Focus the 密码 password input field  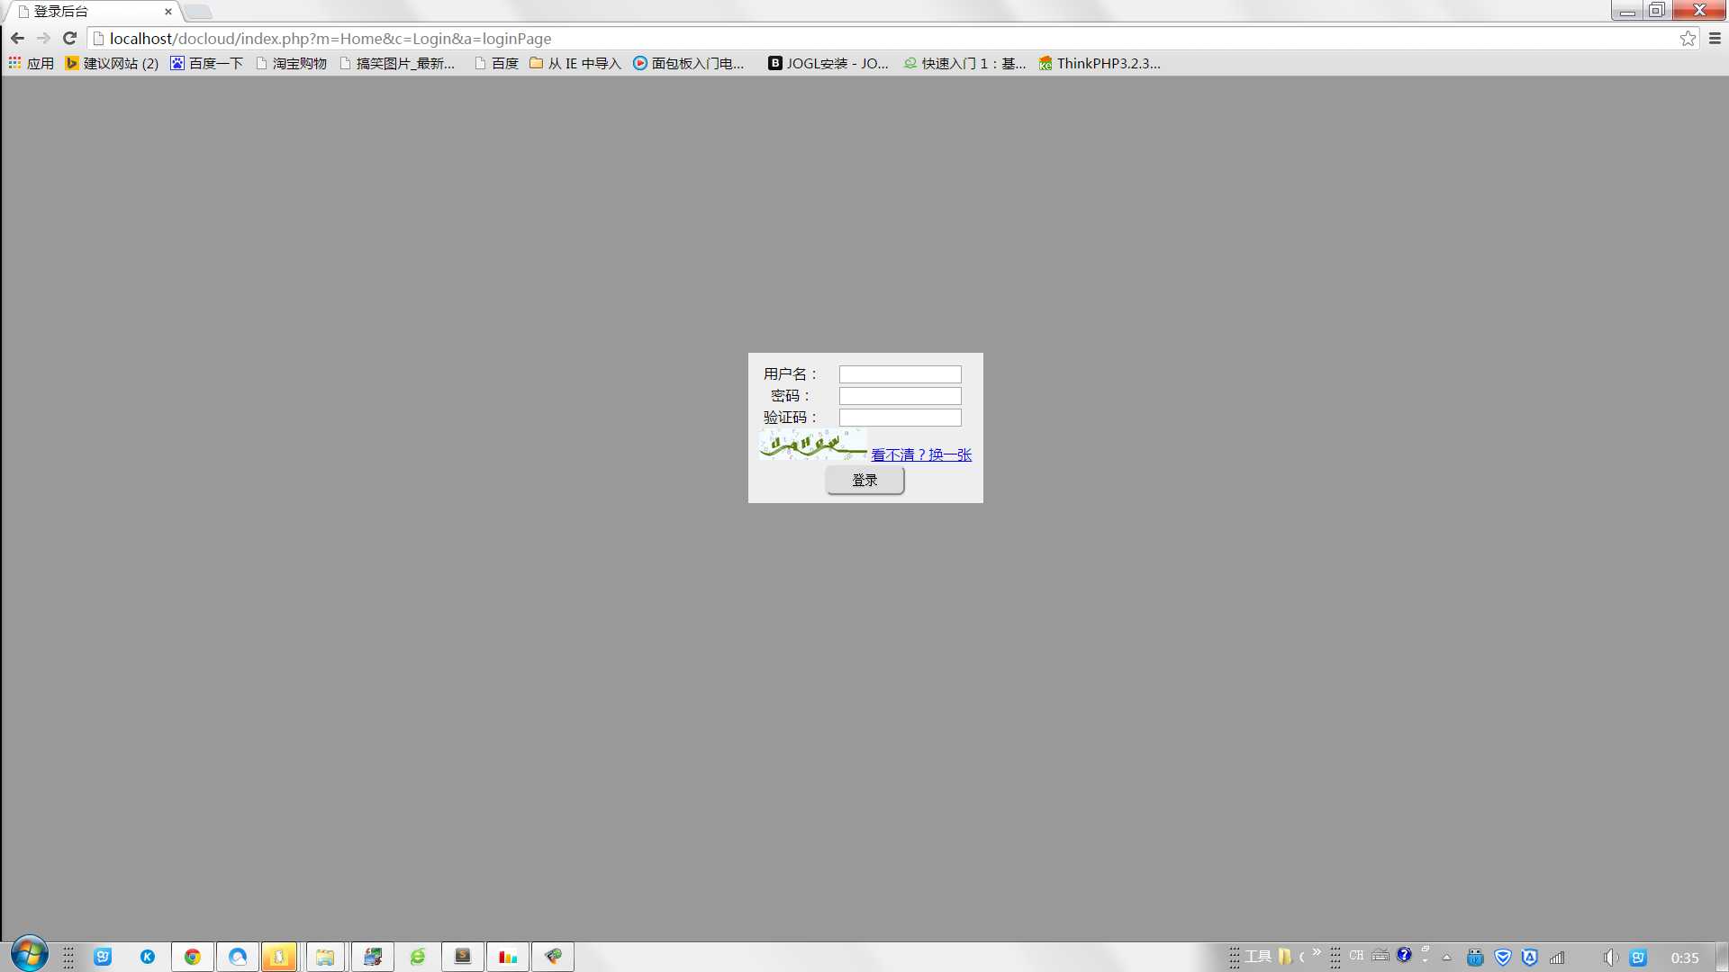click(x=900, y=396)
